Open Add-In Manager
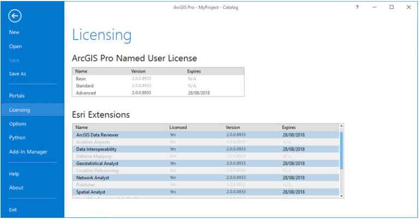The height and width of the screenshot is (219, 419). [28, 152]
